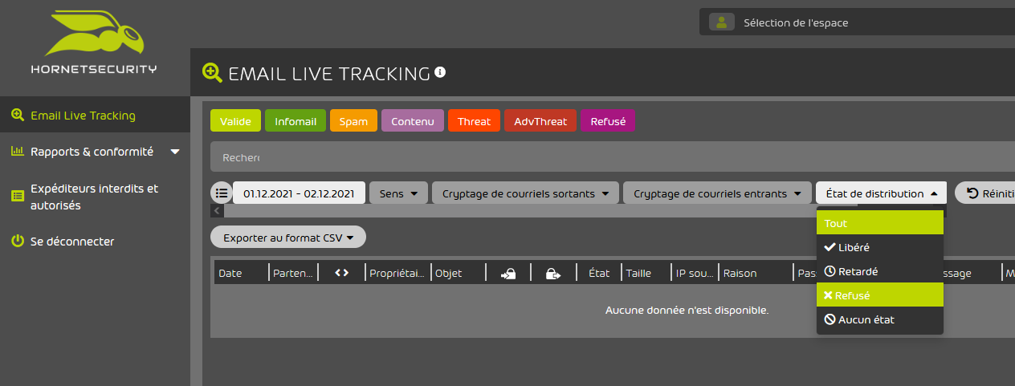The width and height of the screenshot is (1015, 386).
Task: Click the Taille column header
Action: click(x=639, y=273)
